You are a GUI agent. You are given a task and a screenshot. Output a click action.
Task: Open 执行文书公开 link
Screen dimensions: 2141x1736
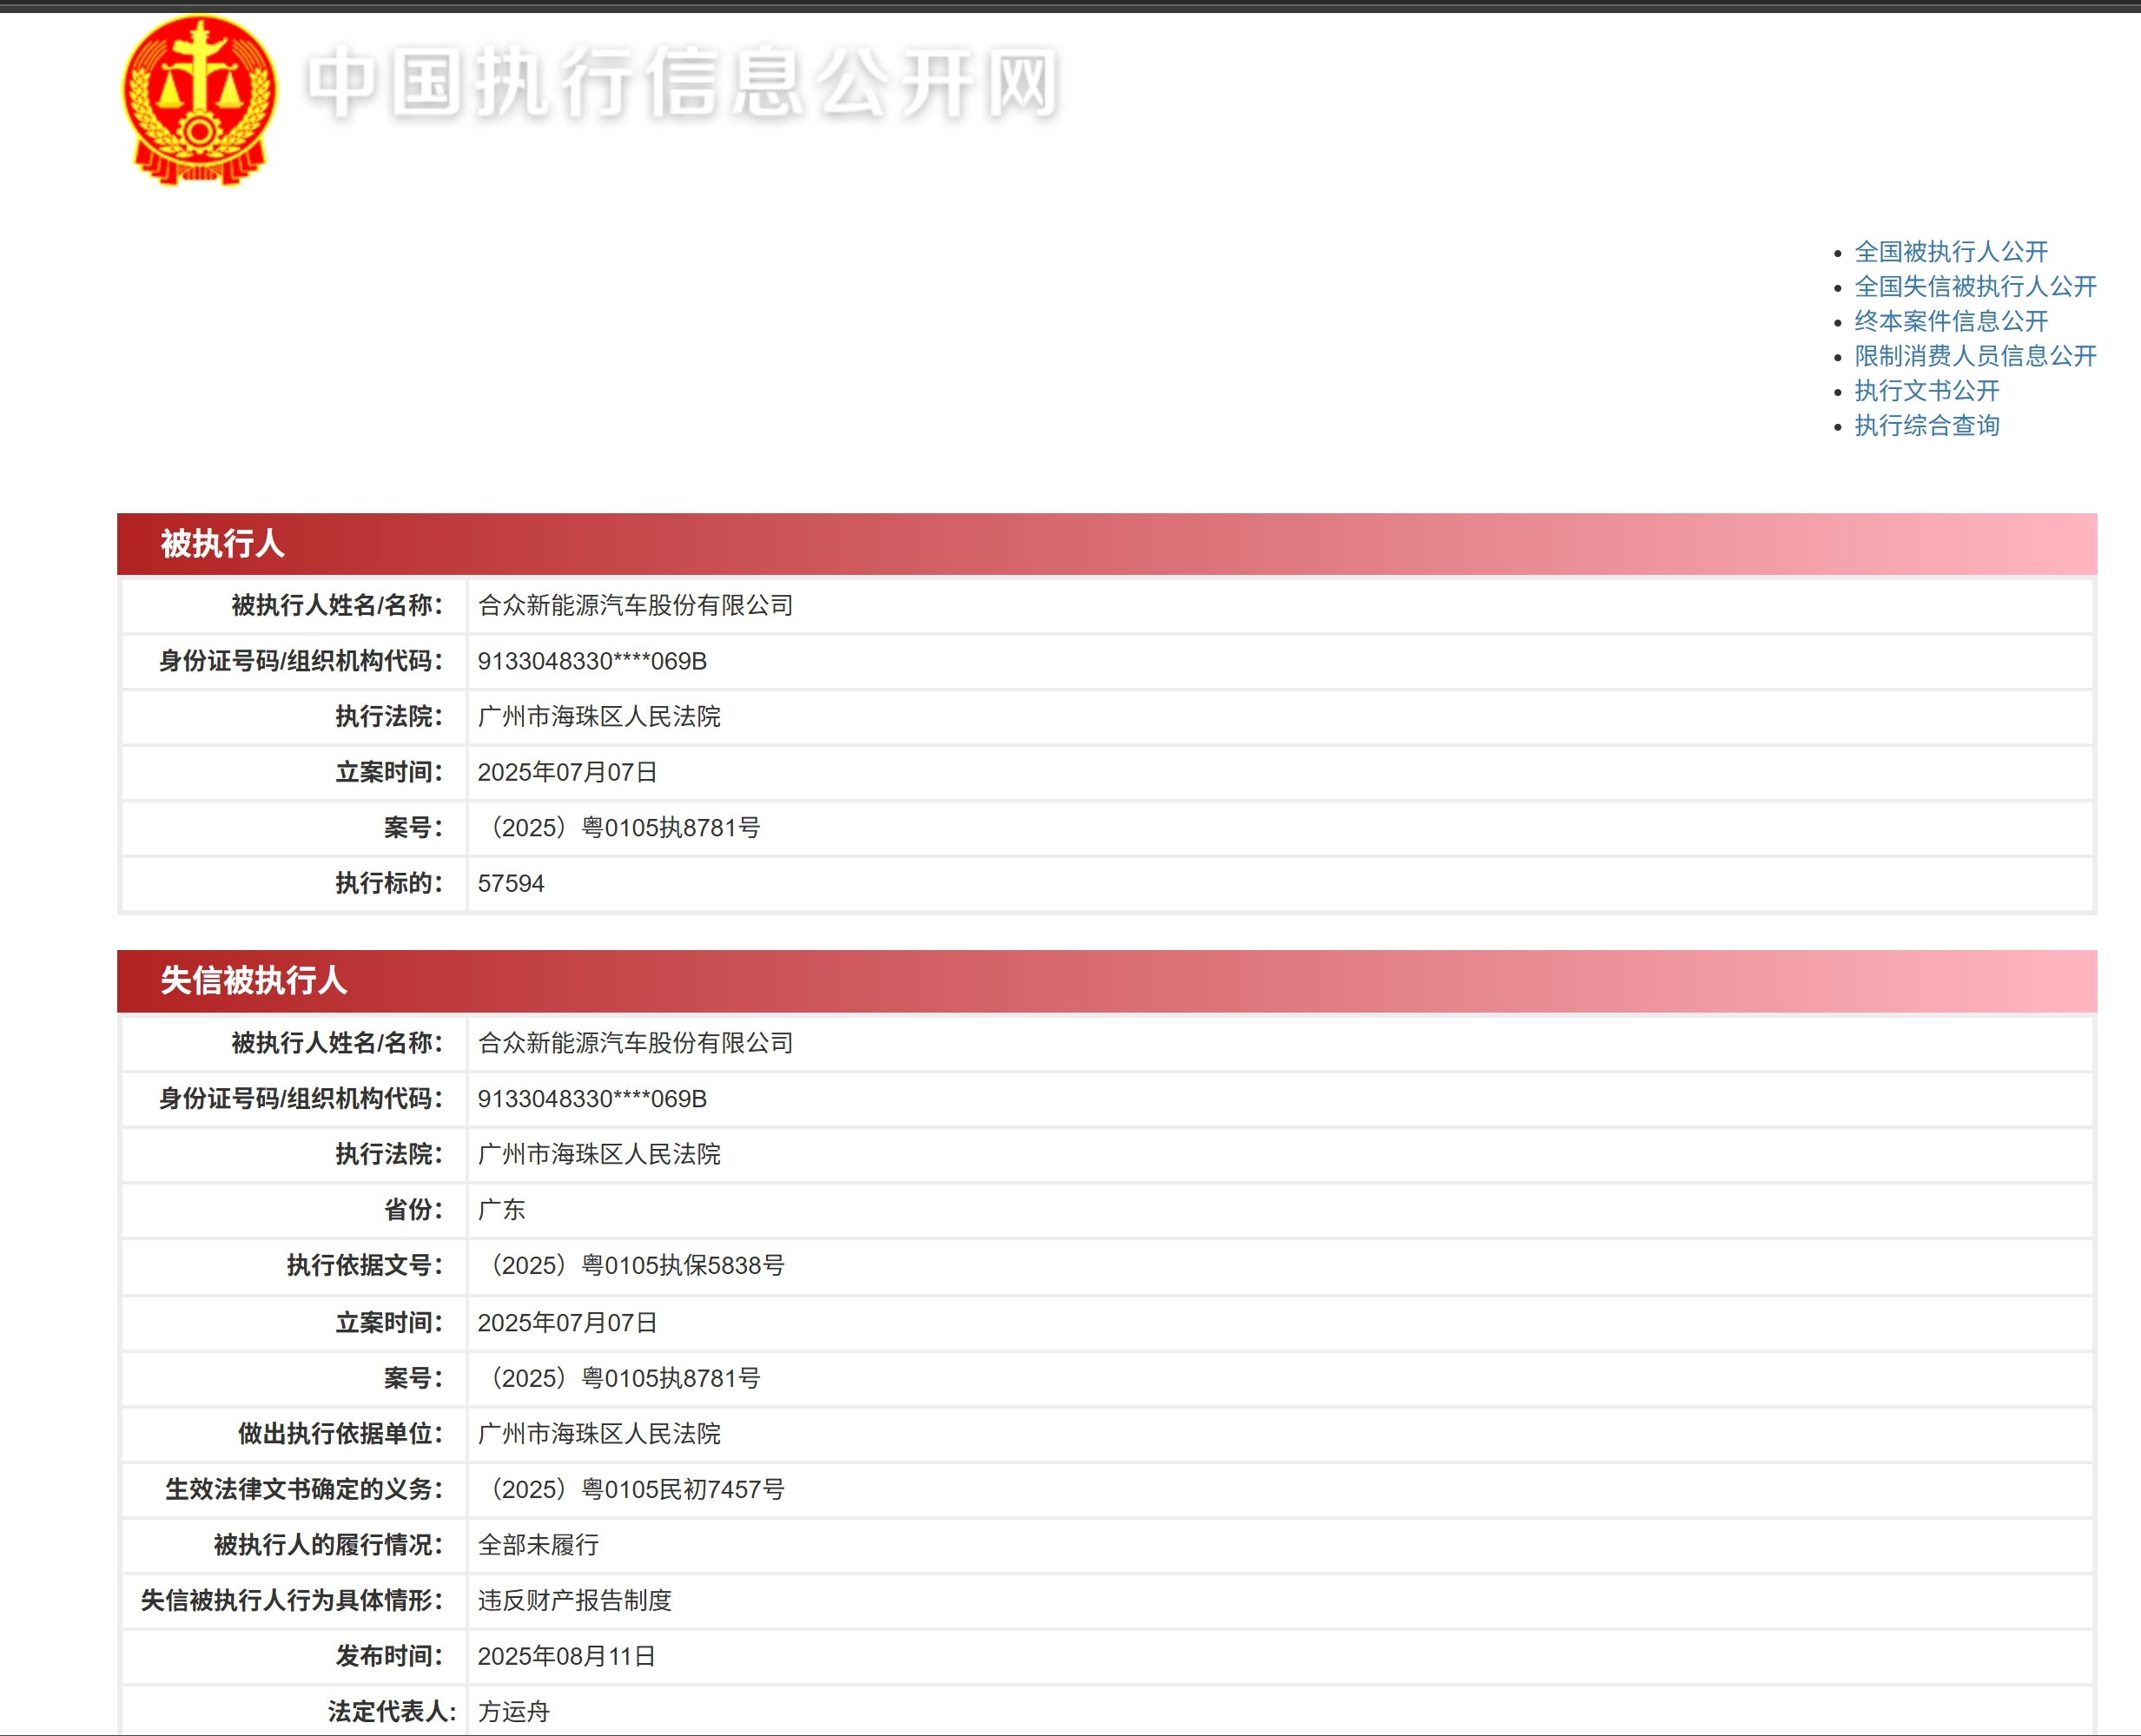click(1927, 390)
